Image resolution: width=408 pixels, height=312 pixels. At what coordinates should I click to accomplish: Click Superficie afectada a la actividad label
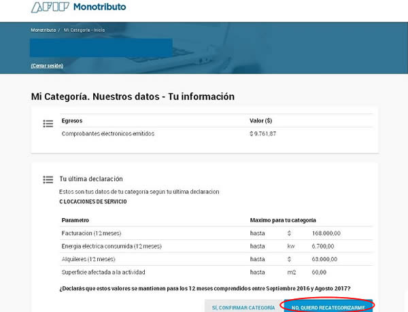pos(103,272)
